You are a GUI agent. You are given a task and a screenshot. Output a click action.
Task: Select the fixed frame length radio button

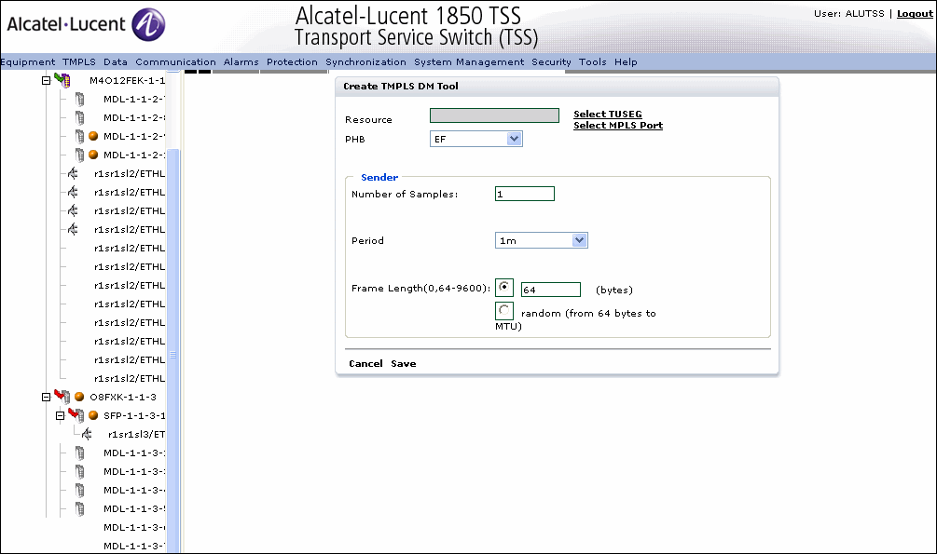[x=504, y=287]
